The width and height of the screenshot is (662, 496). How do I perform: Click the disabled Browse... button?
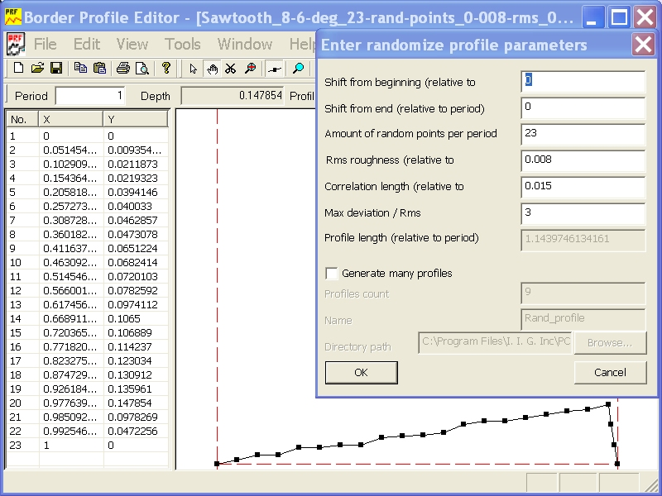tap(610, 342)
